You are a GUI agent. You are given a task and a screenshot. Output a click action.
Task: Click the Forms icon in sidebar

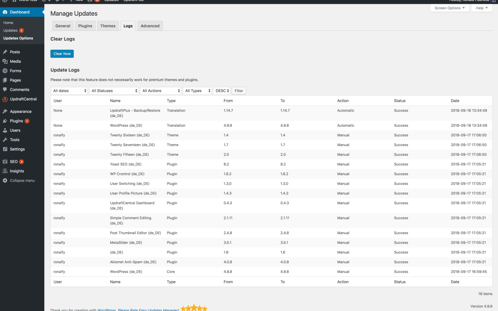point(5,71)
